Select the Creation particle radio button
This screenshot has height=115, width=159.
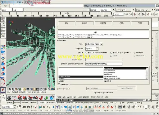[x=134, y=53]
